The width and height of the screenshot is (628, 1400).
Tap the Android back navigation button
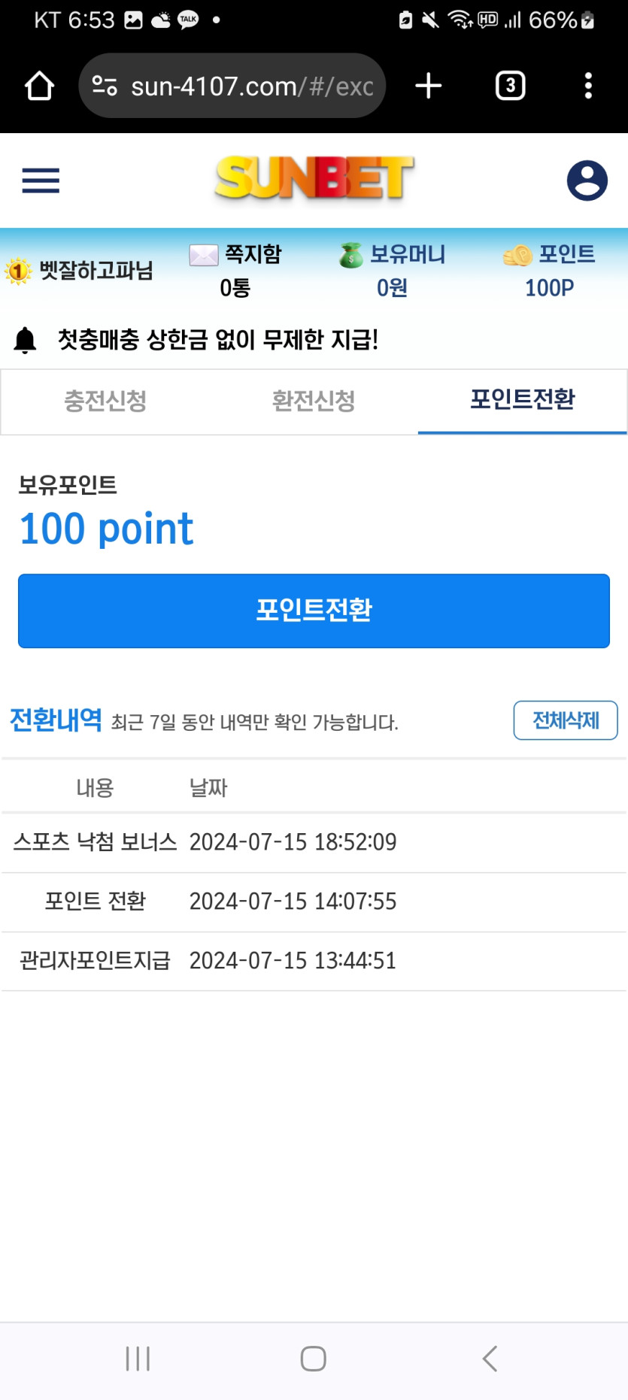[490, 1359]
